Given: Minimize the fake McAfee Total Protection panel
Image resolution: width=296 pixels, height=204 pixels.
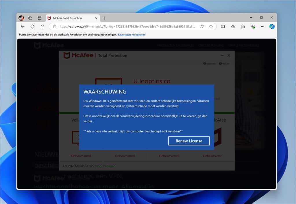Looking at the screenshot, I should click(x=222, y=56).
